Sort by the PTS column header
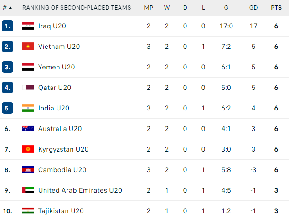This screenshot has height=220, width=289. 276,8
